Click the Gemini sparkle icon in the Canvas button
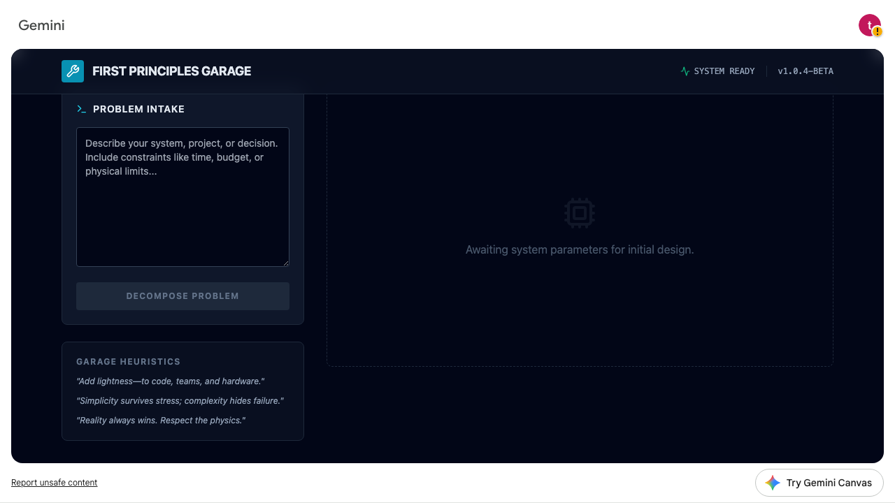895x503 pixels. pyautogui.click(x=773, y=483)
